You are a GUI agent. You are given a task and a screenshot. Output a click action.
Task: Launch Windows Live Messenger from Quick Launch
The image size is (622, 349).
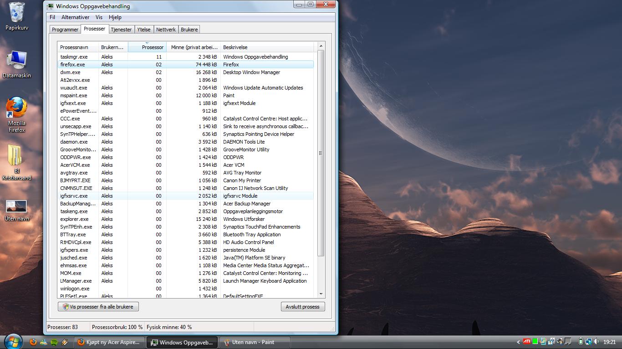point(44,342)
